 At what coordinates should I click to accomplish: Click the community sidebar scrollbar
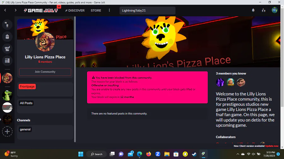pyautogui.click(x=75, y=79)
